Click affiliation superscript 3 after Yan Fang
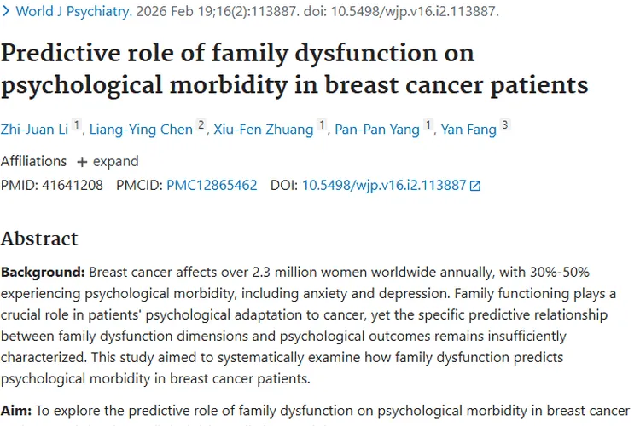The height and width of the screenshot is (426, 640). 504,125
